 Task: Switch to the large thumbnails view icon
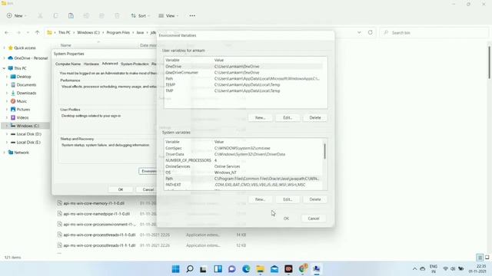pyautogui.click(x=487, y=258)
